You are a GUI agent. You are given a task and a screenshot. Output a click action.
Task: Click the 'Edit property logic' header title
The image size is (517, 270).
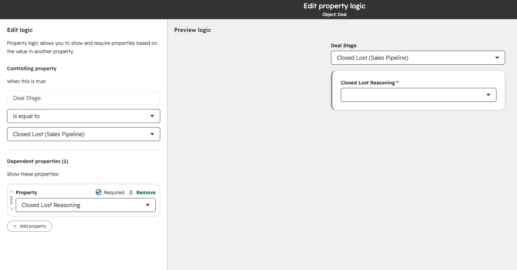[334, 6]
